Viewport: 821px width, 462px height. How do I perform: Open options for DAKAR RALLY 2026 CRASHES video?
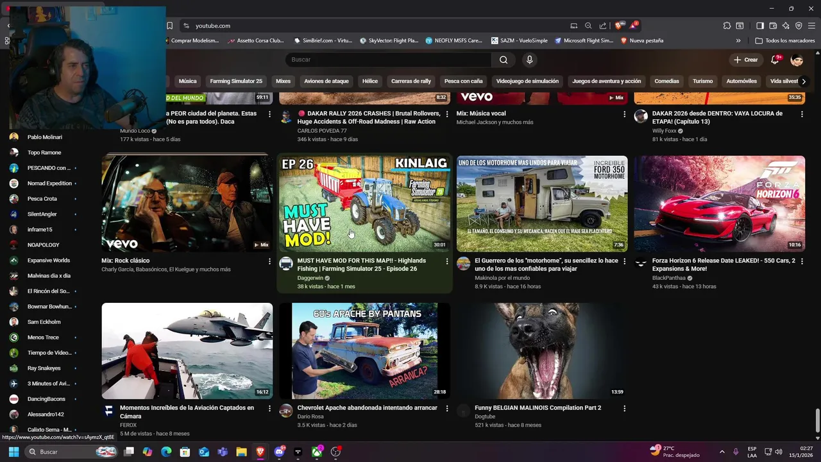tap(447, 114)
